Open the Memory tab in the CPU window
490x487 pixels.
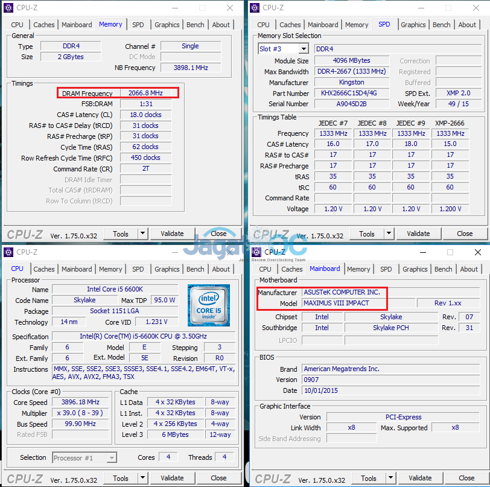pos(110,269)
